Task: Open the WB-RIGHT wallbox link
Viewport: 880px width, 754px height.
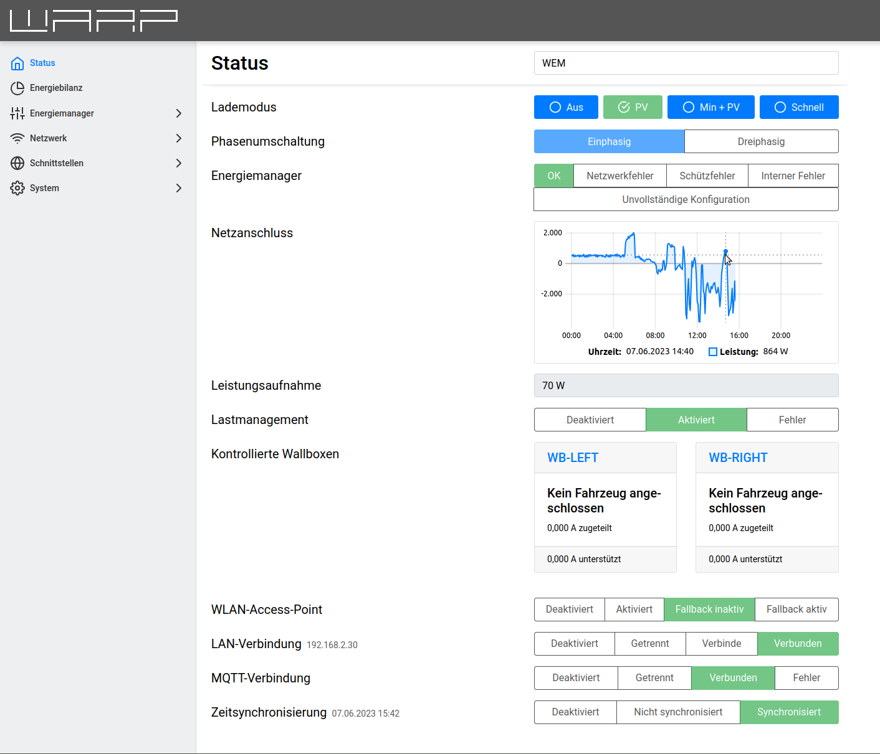Action: pyautogui.click(x=738, y=458)
